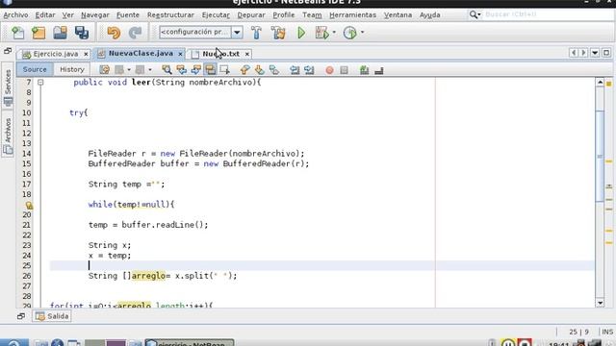Screen dimensions: 616x346
Task: Switch to Source view
Action: point(35,69)
